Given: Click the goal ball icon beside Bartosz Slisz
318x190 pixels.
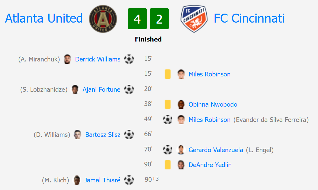Looking at the screenshot, I should click(129, 135).
